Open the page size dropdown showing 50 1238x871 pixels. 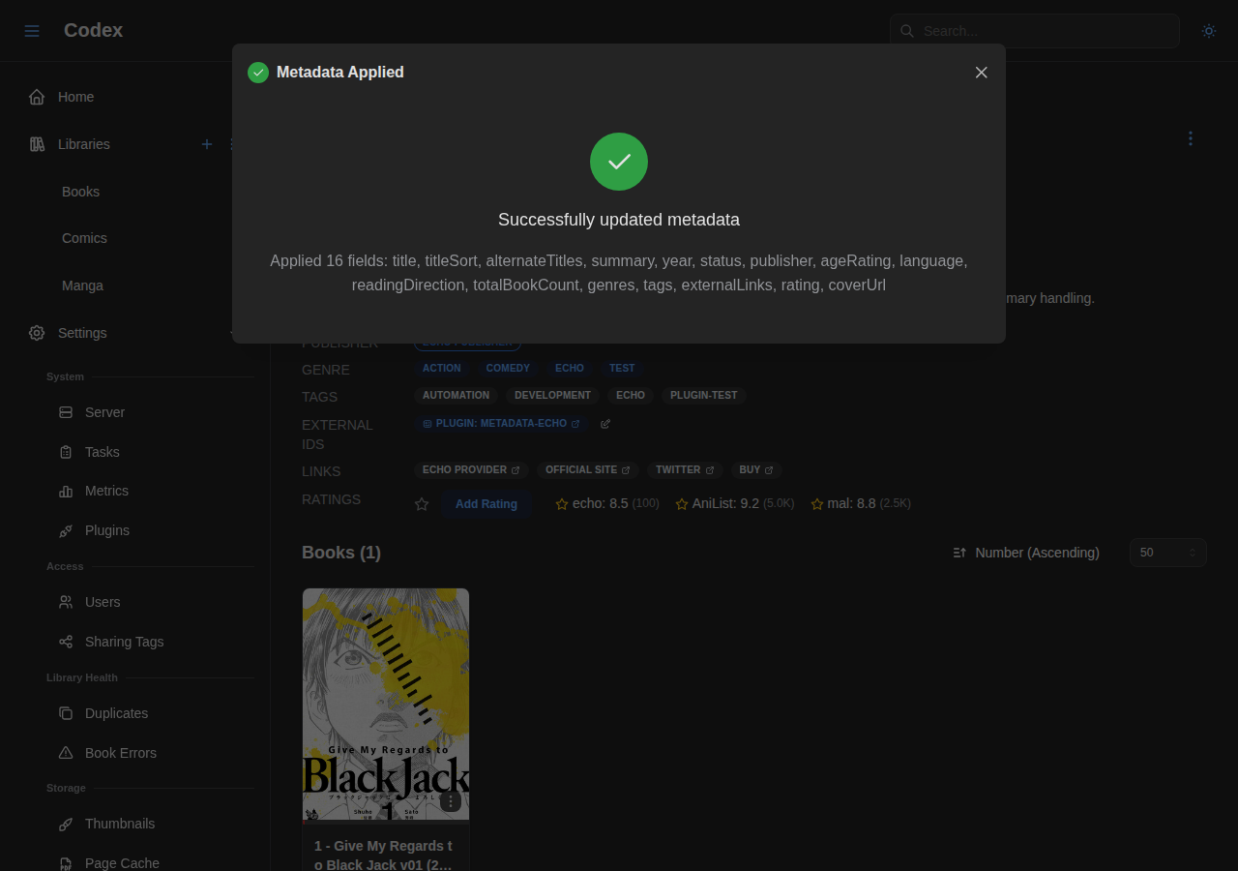click(x=1167, y=552)
